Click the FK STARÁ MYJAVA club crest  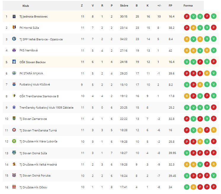[14, 73]
